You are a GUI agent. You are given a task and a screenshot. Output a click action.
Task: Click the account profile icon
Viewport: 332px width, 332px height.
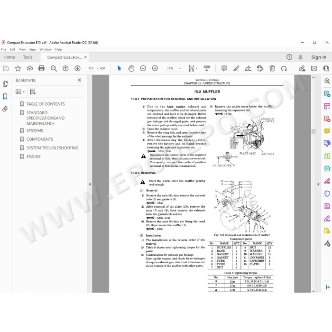(x=326, y=68)
